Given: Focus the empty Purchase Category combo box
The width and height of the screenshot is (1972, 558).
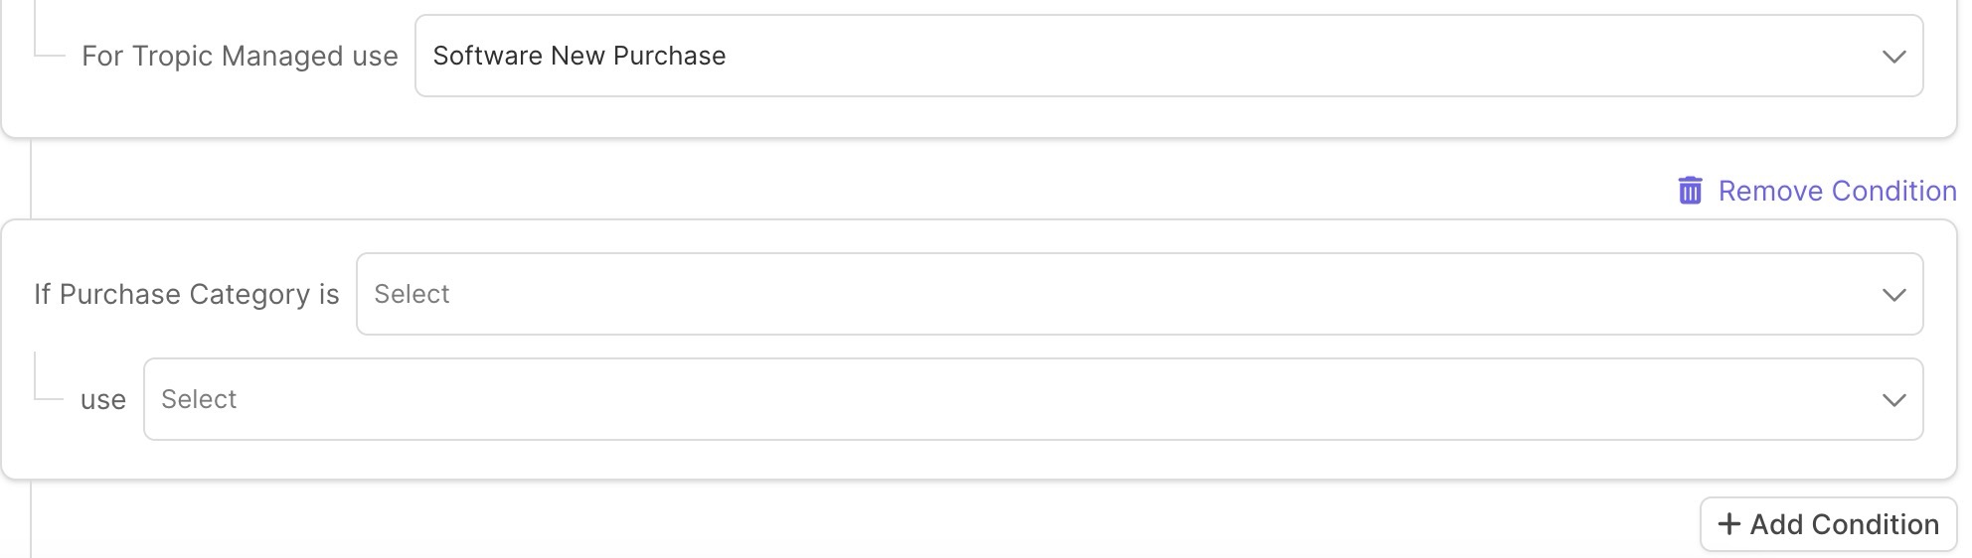Looking at the screenshot, I should (1140, 294).
